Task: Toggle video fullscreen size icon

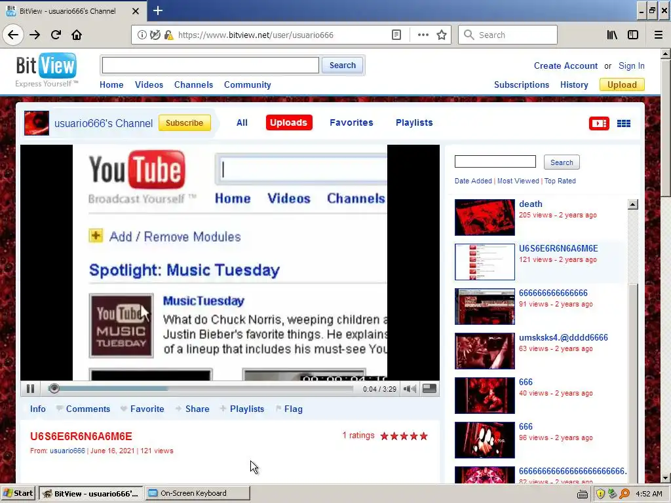Action: [429, 388]
